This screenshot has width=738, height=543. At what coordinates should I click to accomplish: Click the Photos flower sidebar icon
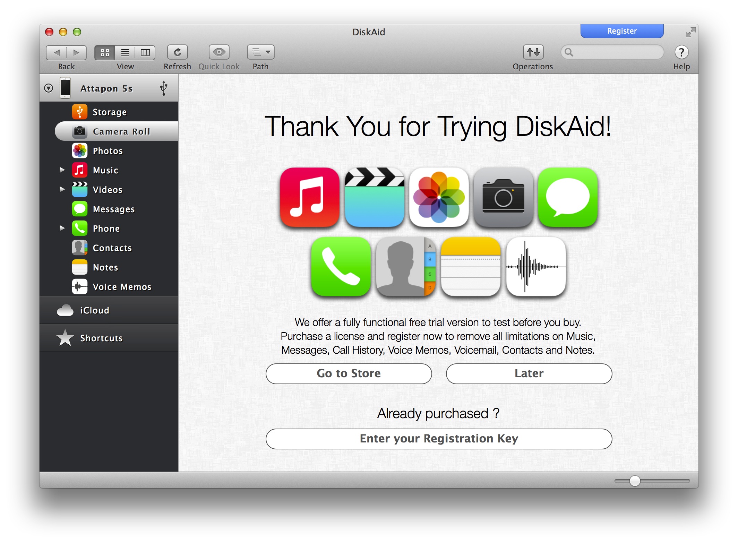[80, 150]
